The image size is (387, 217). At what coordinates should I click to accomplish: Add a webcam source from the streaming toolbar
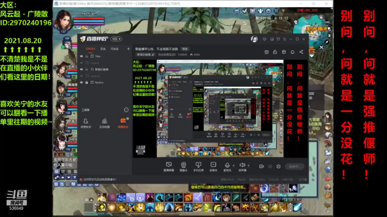coord(183,166)
